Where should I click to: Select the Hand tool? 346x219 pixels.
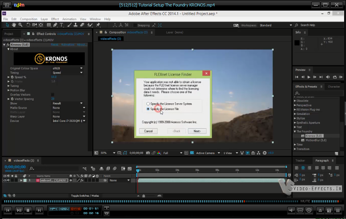coord(14,25)
